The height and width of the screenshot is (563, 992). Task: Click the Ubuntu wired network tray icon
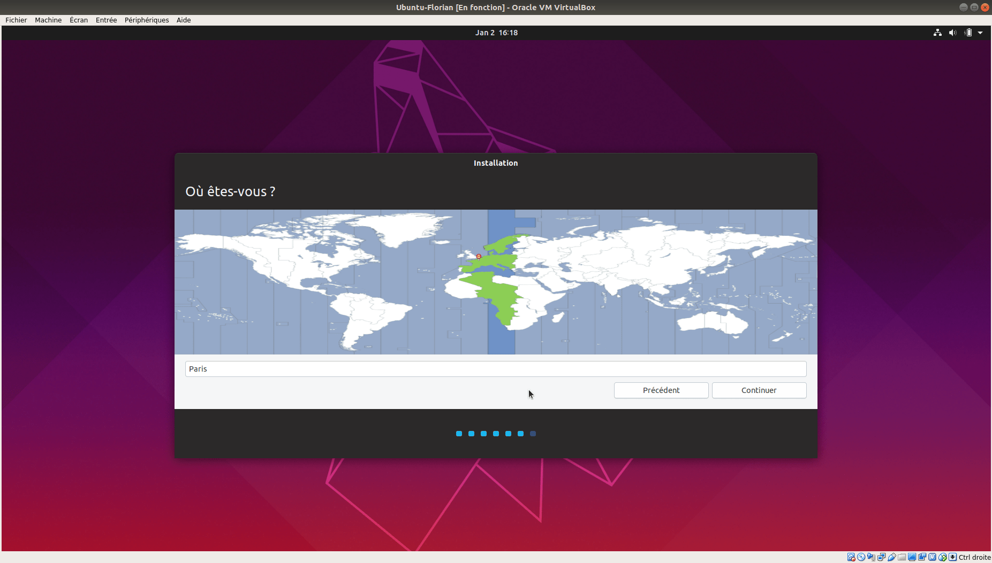coord(937,33)
